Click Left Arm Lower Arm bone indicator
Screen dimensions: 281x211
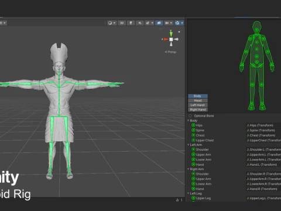point(193,159)
